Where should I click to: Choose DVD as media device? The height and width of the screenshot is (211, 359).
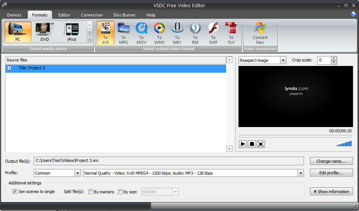(x=45, y=32)
